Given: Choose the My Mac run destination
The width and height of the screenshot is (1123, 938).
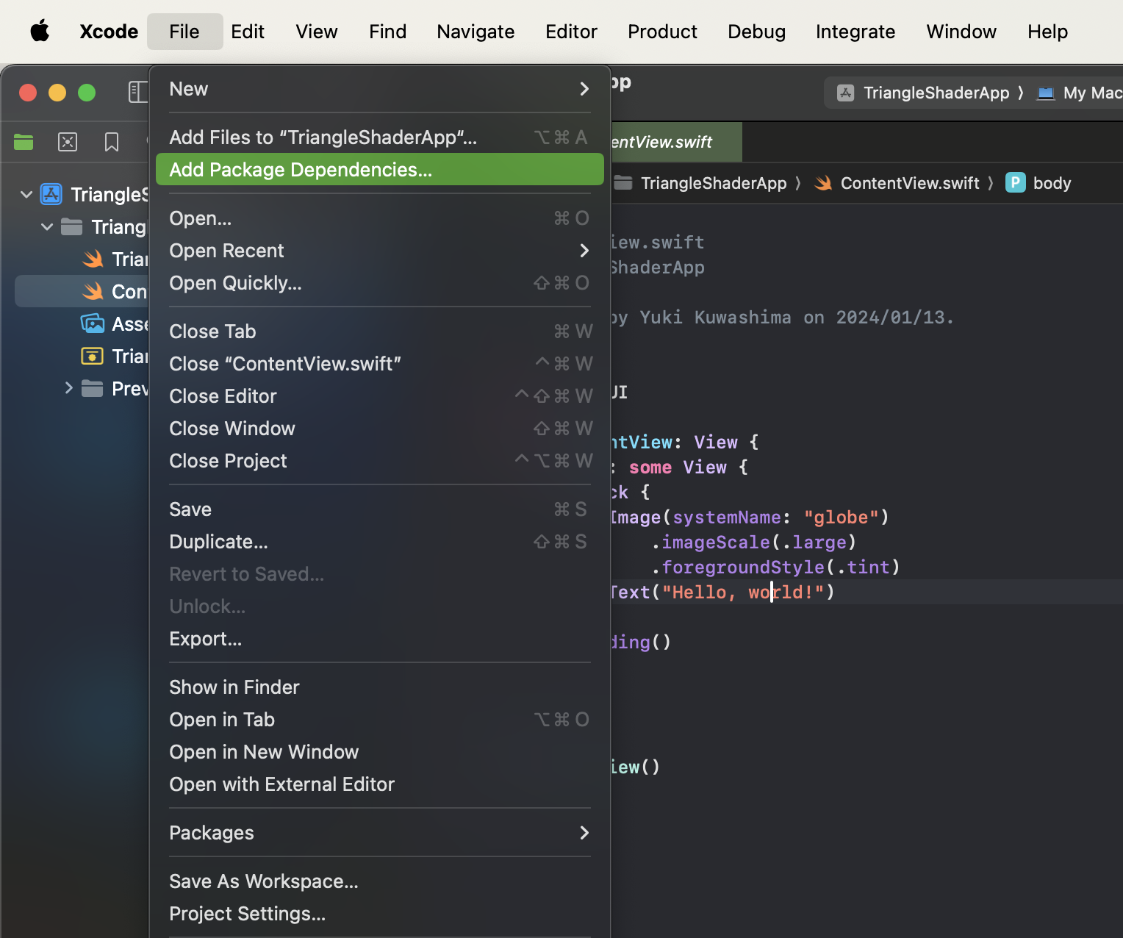Looking at the screenshot, I should (x=1080, y=93).
